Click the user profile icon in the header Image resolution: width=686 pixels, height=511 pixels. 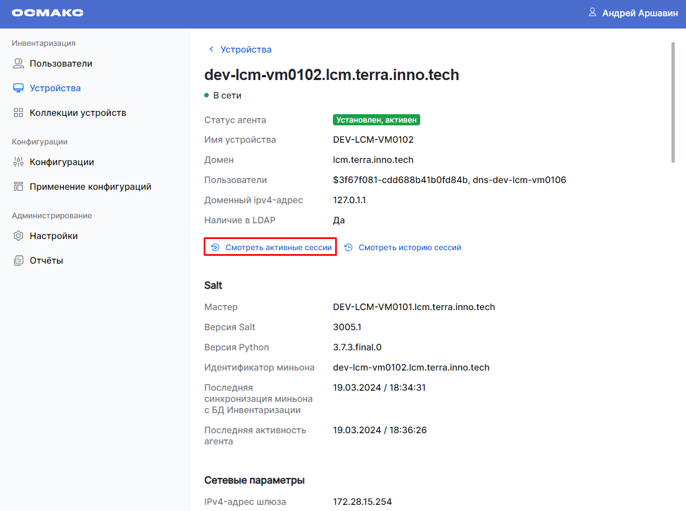tap(593, 12)
